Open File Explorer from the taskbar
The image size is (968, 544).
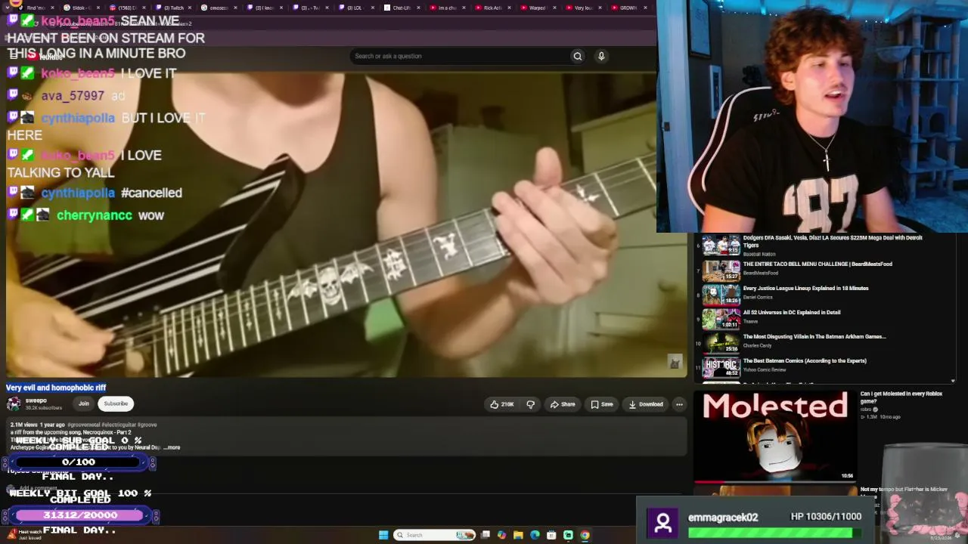[518, 535]
